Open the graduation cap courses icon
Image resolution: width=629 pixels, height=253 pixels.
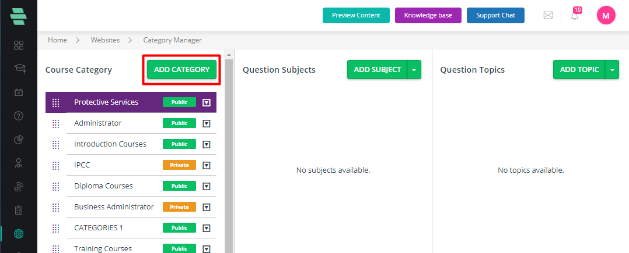pyautogui.click(x=19, y=69)
